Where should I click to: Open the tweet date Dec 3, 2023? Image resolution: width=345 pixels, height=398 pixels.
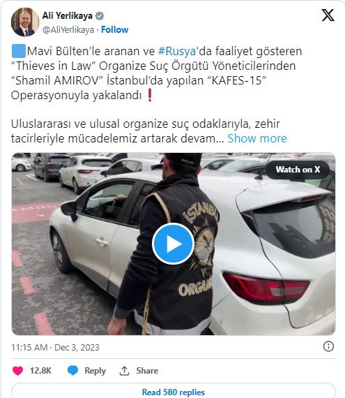(77, 348)
